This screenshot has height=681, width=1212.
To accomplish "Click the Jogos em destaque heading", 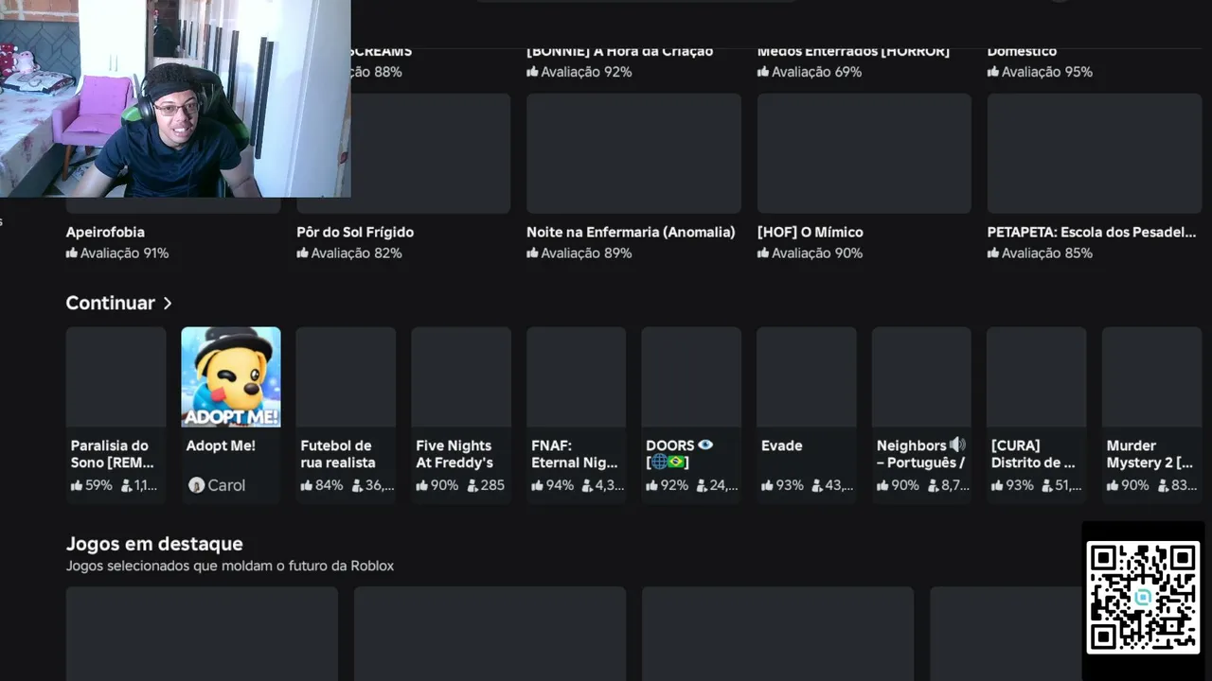I will tap(154, 544).
